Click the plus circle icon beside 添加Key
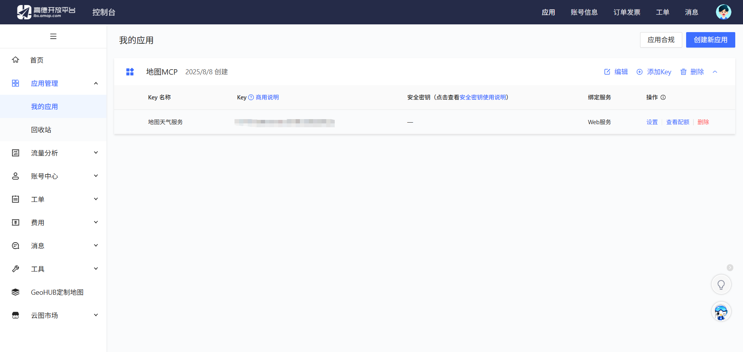Image resolution: width=743 pixels, height=352 pixels. click(640, 72)
